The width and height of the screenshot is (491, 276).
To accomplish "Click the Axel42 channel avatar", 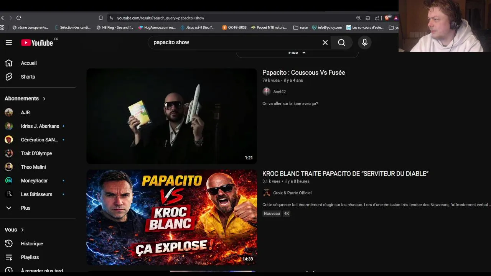I will 267,92.
